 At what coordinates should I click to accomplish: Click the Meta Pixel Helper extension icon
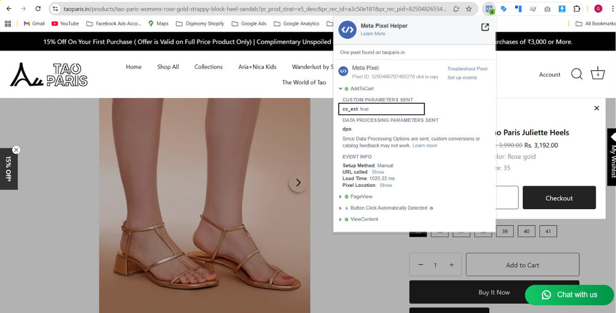pos(490,9)
